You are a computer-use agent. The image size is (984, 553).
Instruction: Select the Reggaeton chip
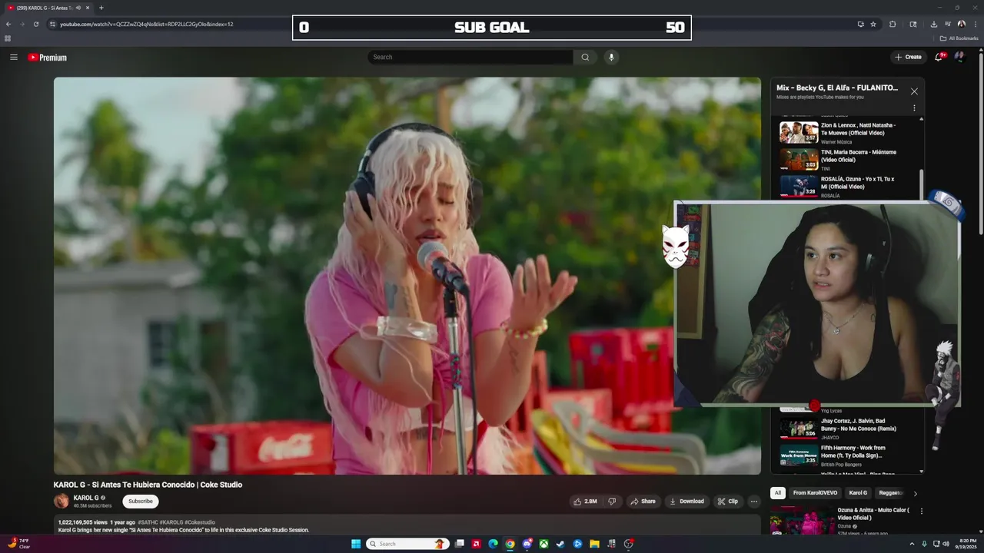point(890,493)
